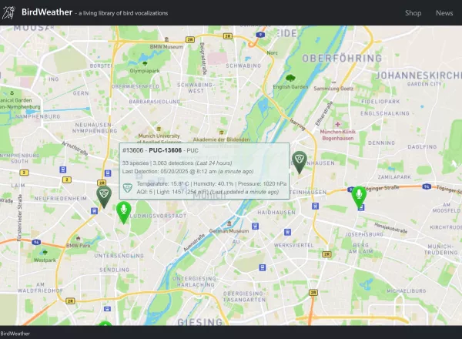
Task: Click the Westpark tree icon
Action: click(46, 251)
